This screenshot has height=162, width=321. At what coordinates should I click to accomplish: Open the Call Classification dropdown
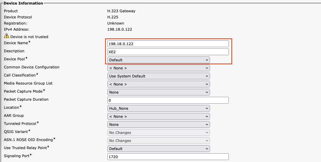158,76
